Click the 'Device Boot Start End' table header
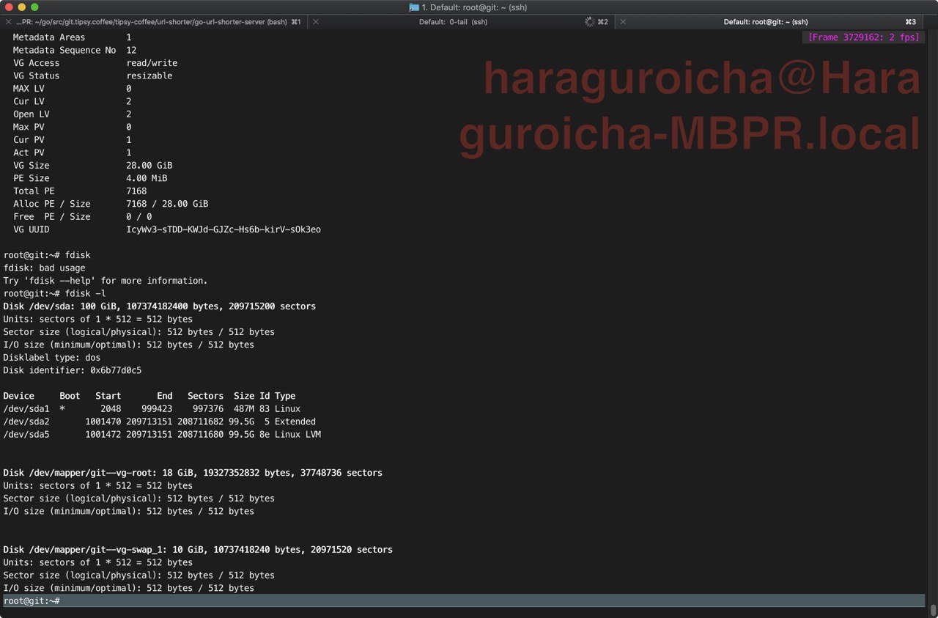The image size is (938, 618). [149, 396]
